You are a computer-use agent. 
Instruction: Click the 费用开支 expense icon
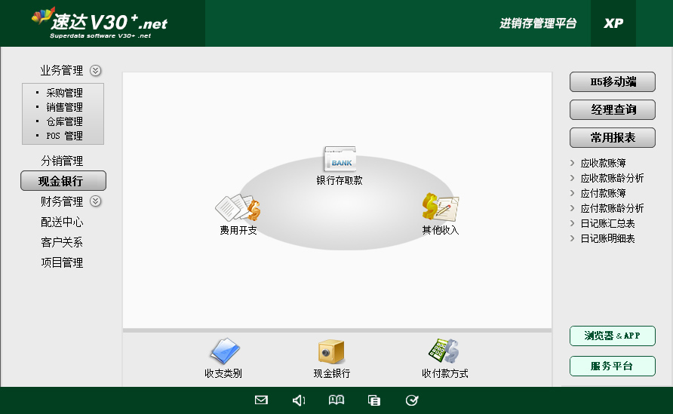point(238,207)
